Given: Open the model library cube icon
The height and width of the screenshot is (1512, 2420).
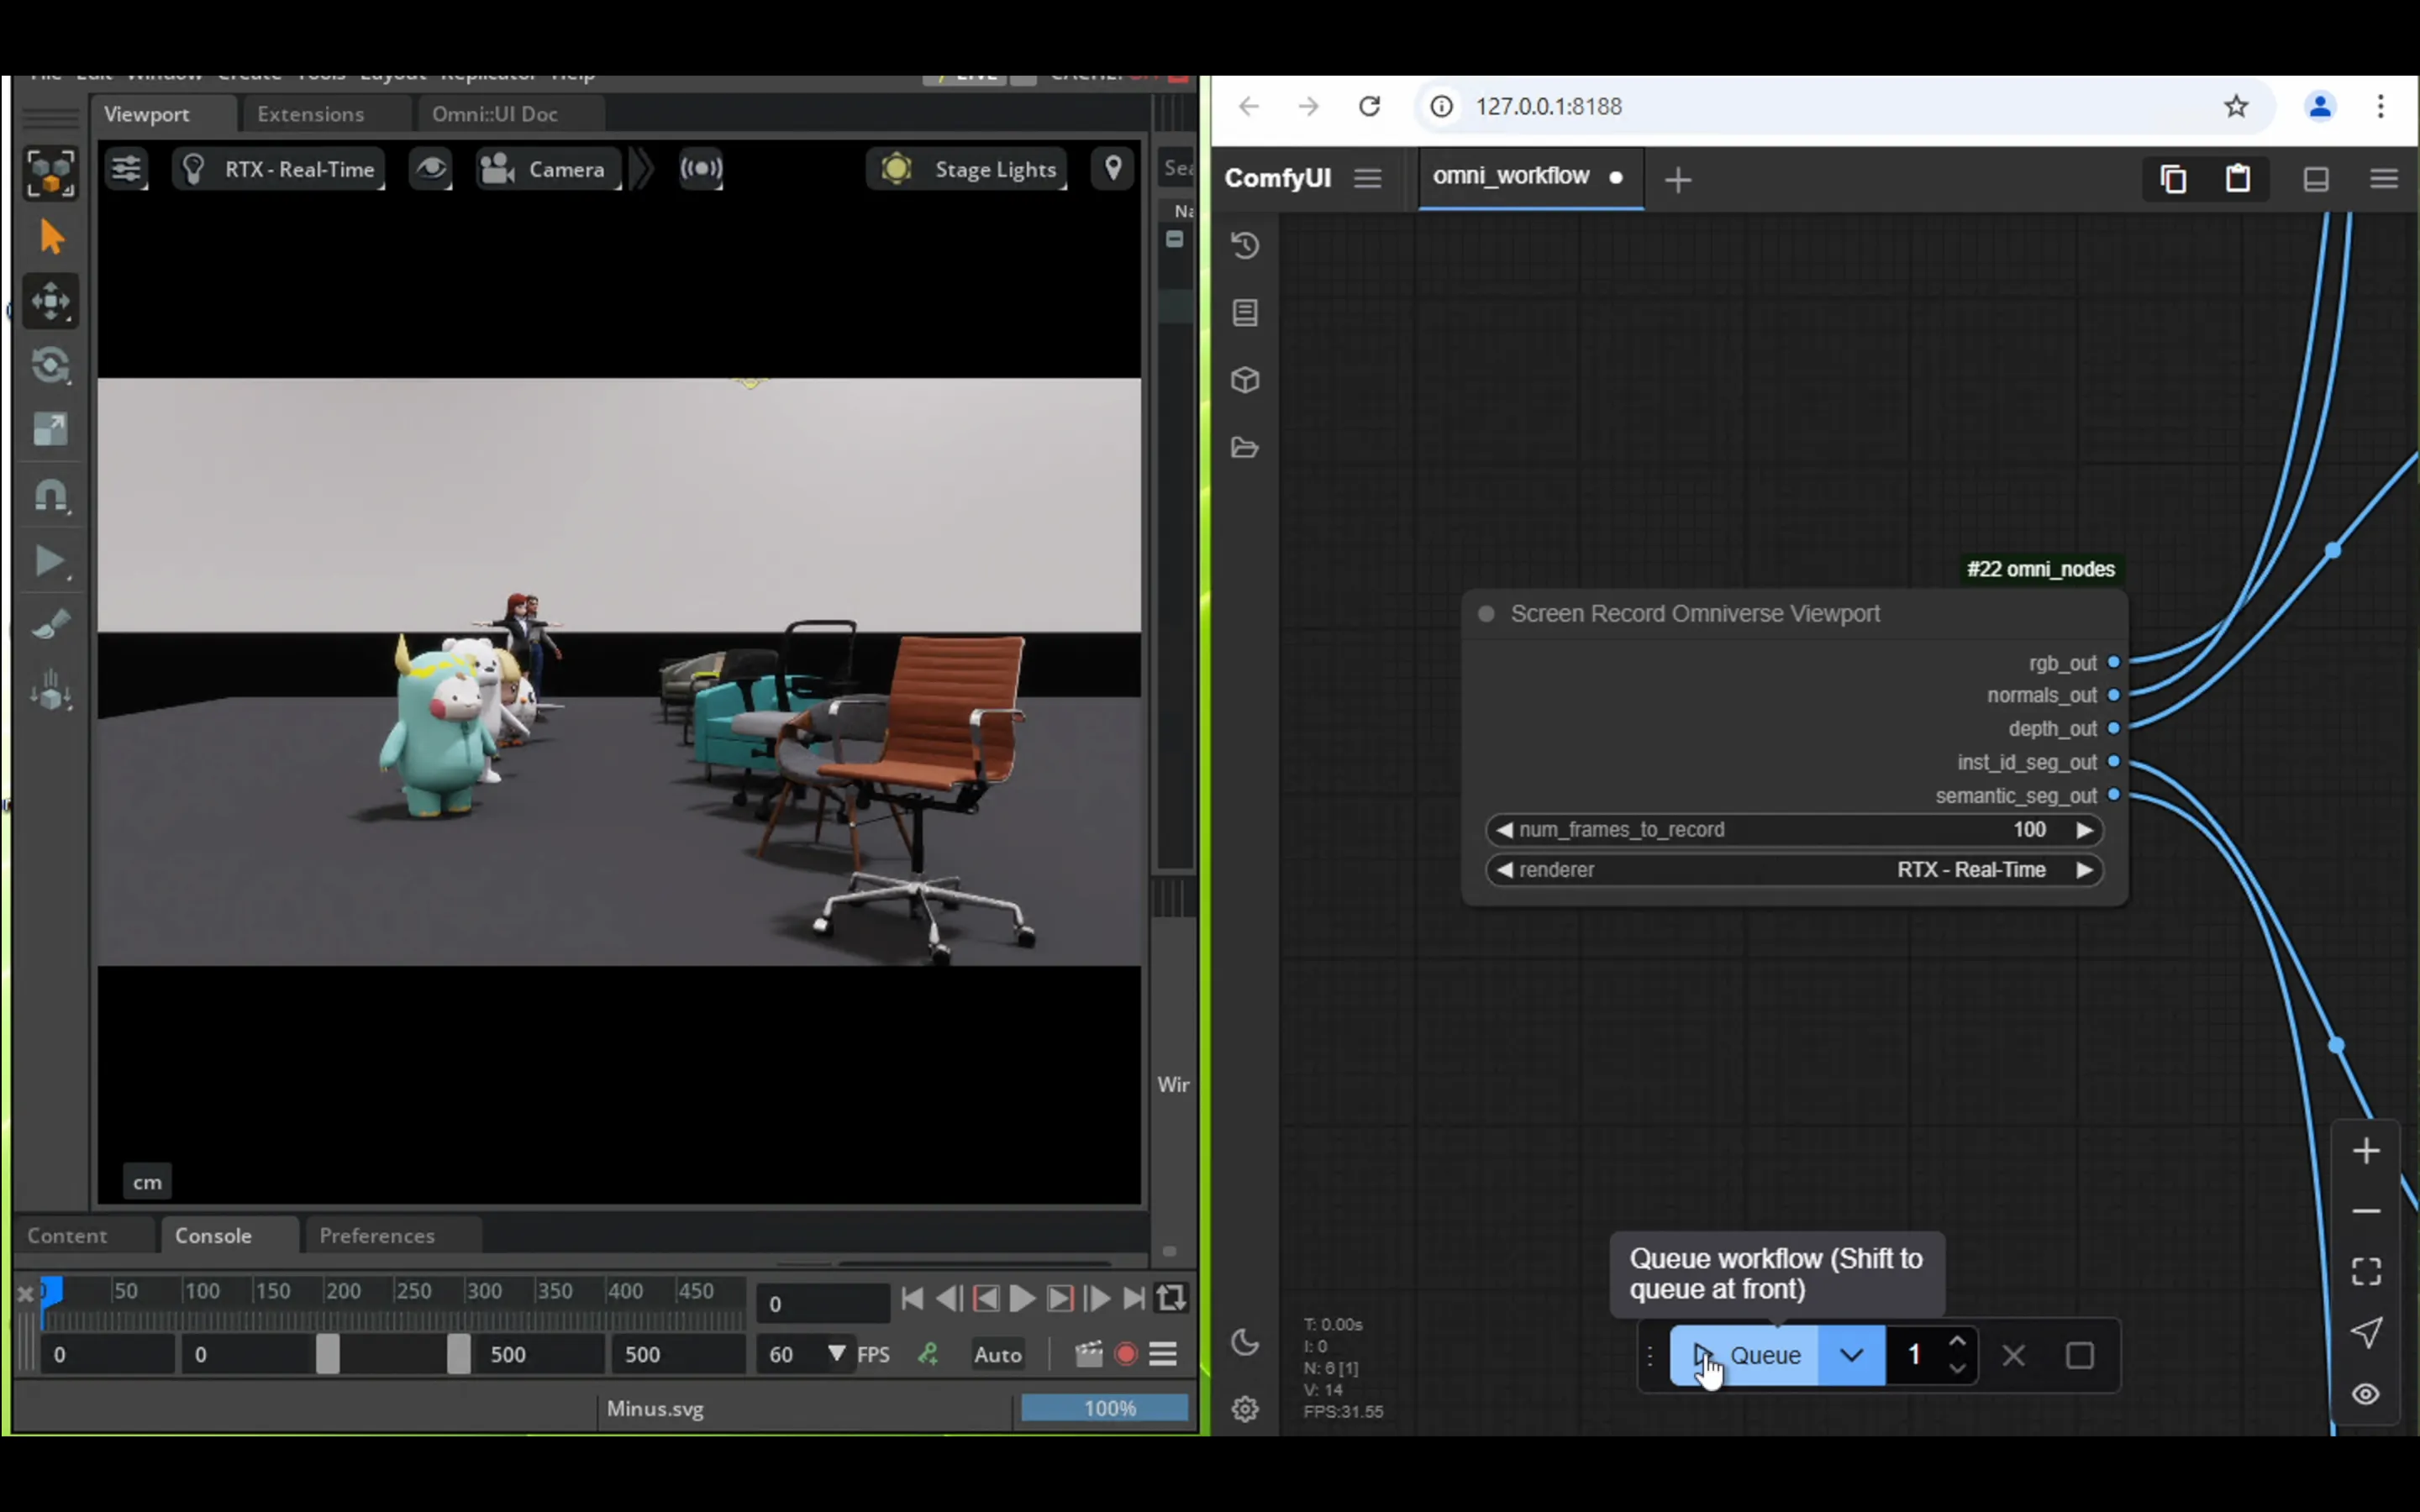Looking at the screenshot, I should click(1245, 380).
